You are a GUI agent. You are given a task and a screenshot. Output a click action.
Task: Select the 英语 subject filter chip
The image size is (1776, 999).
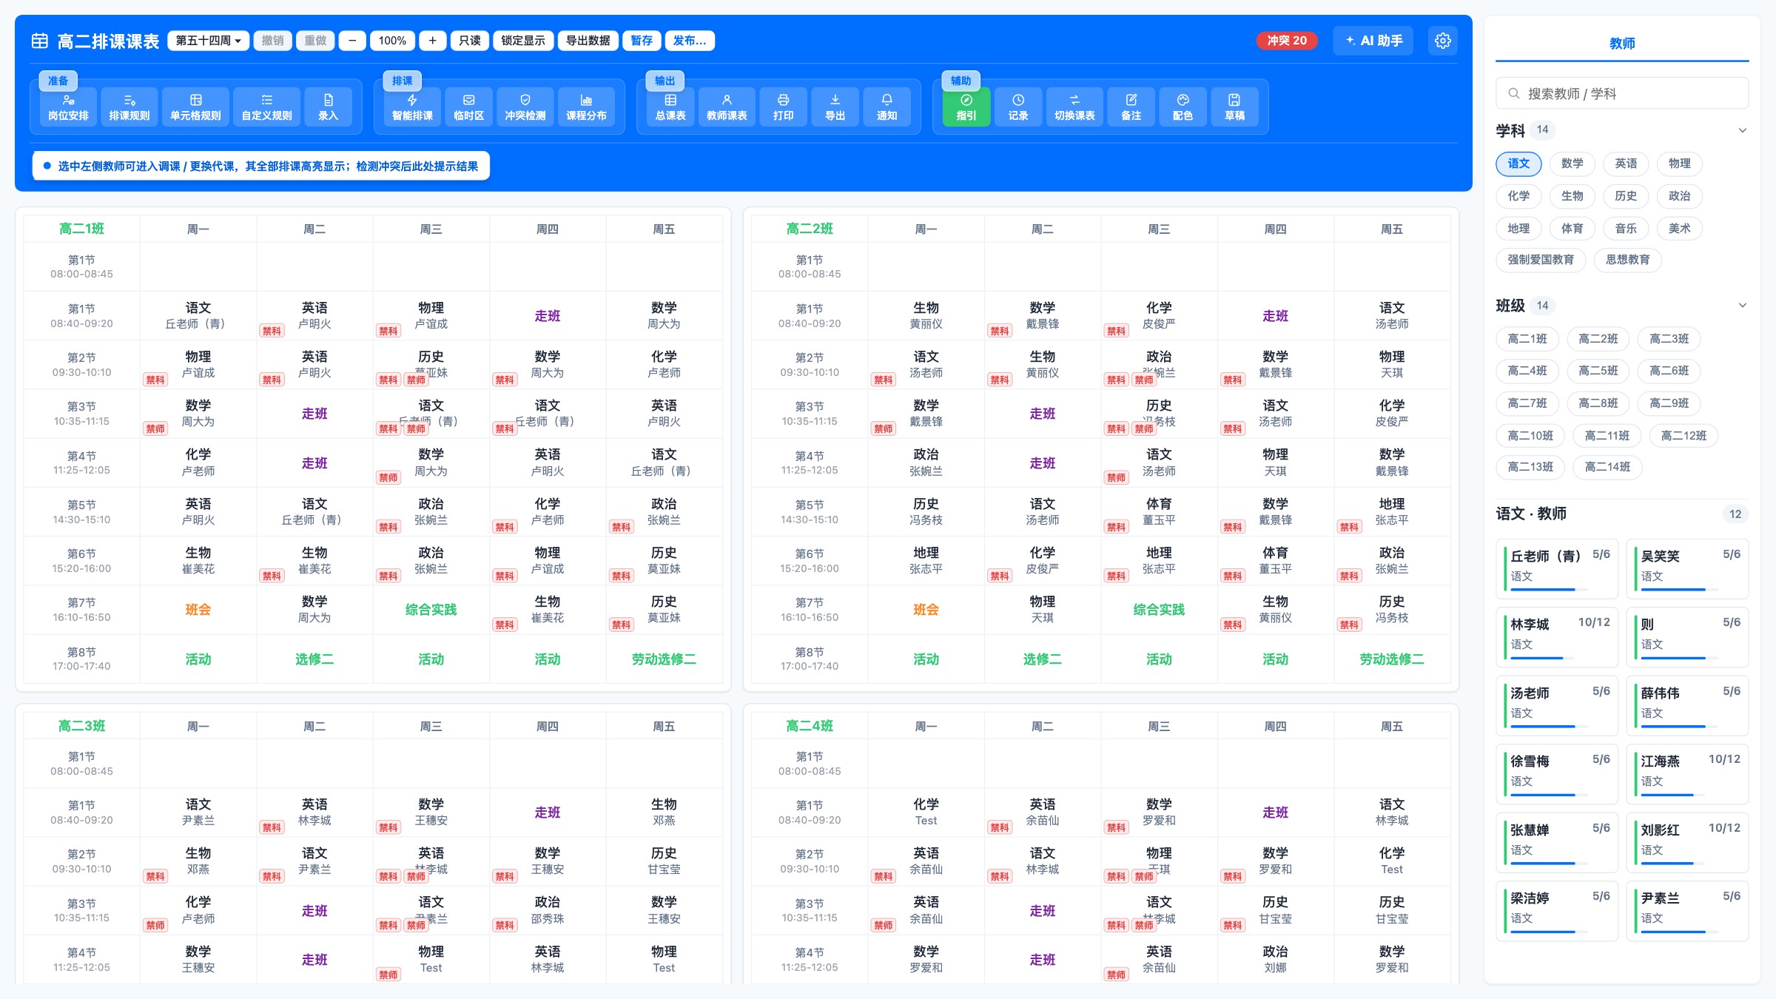click(1626, 164)
